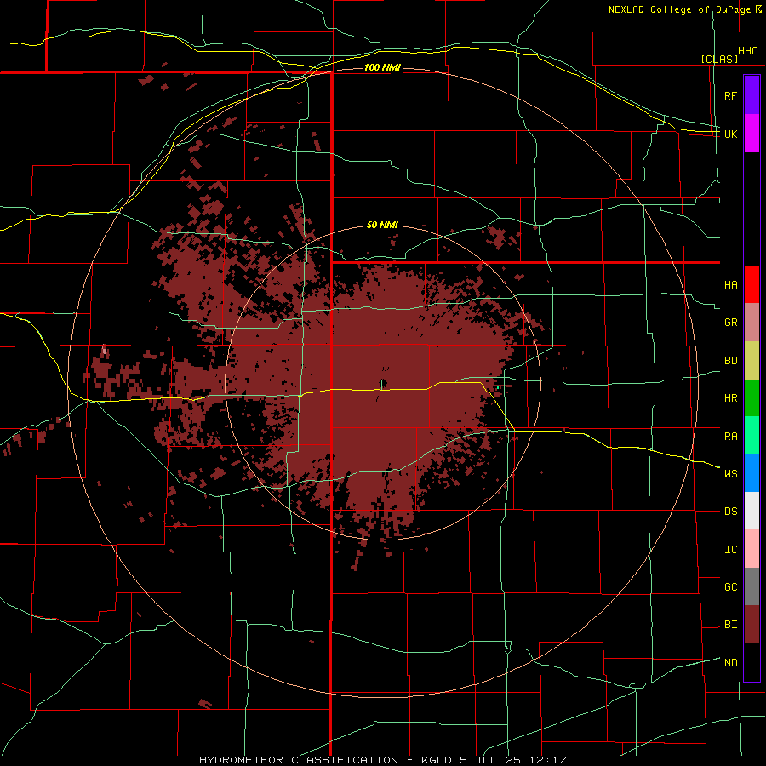The width and height of the screenshot is (766, 766).
Task: Select the IC light pink legend swatch
Action: point(752,549)
